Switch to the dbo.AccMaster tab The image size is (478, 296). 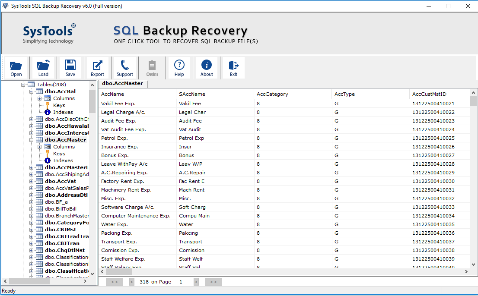[123, 84]
